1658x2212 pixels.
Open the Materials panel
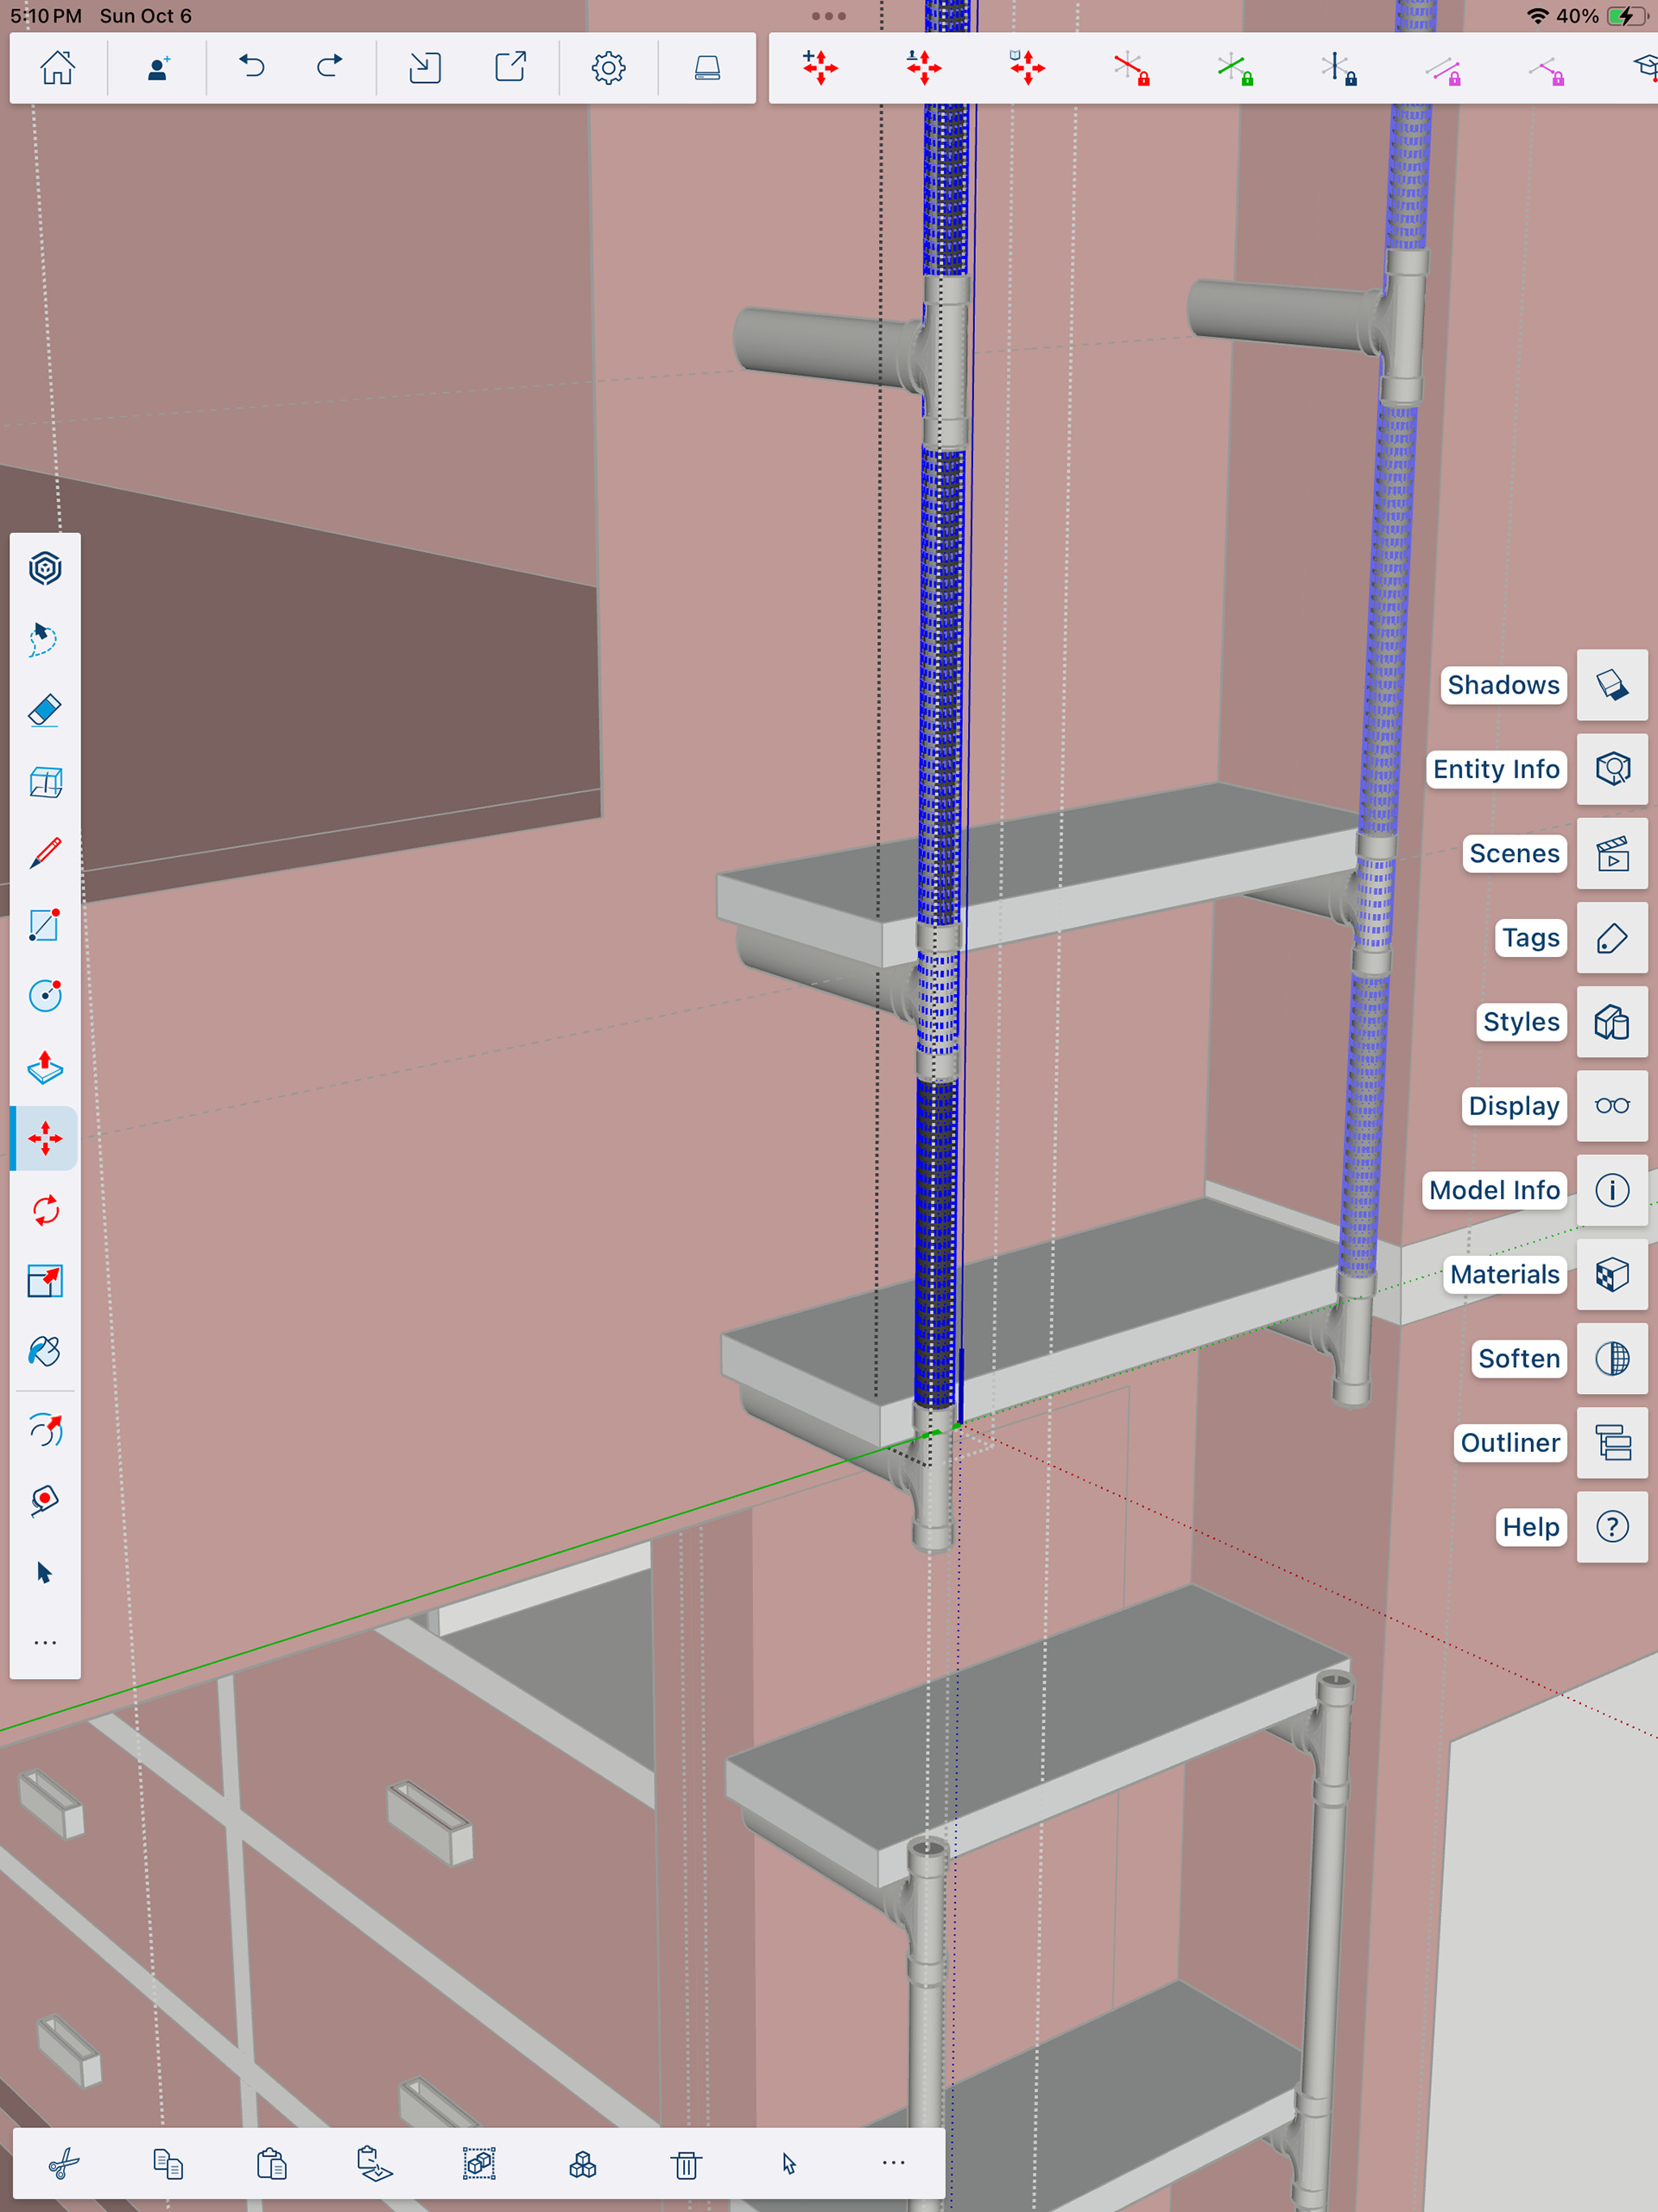pyautogui.click(x=1612, y=1274)
